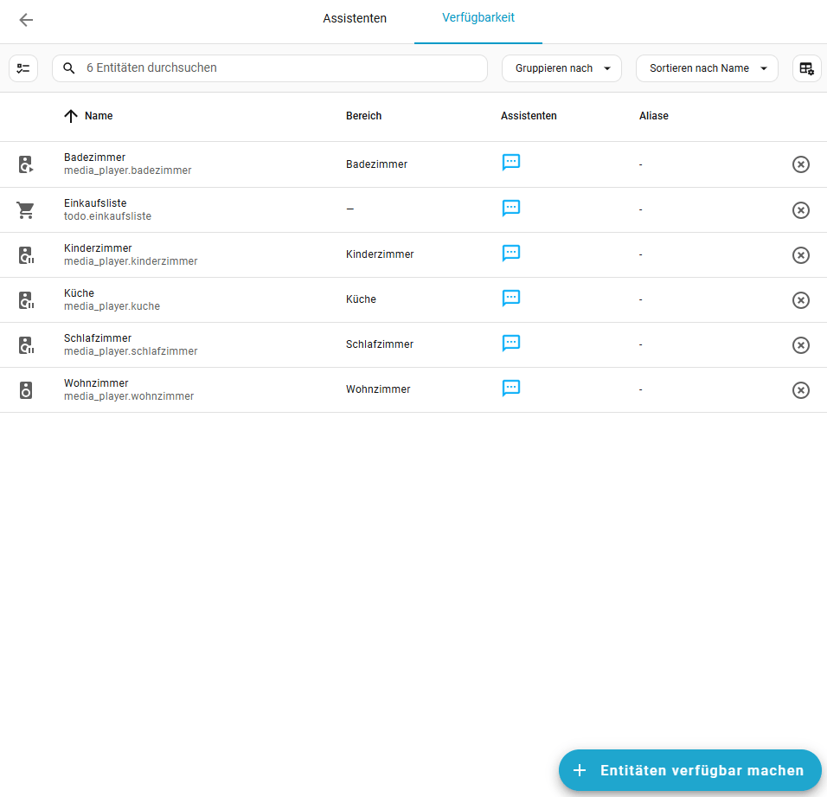Click Einkaufsliste row assistant chat icon
The image size is (827, 797).
coord(511,209)
